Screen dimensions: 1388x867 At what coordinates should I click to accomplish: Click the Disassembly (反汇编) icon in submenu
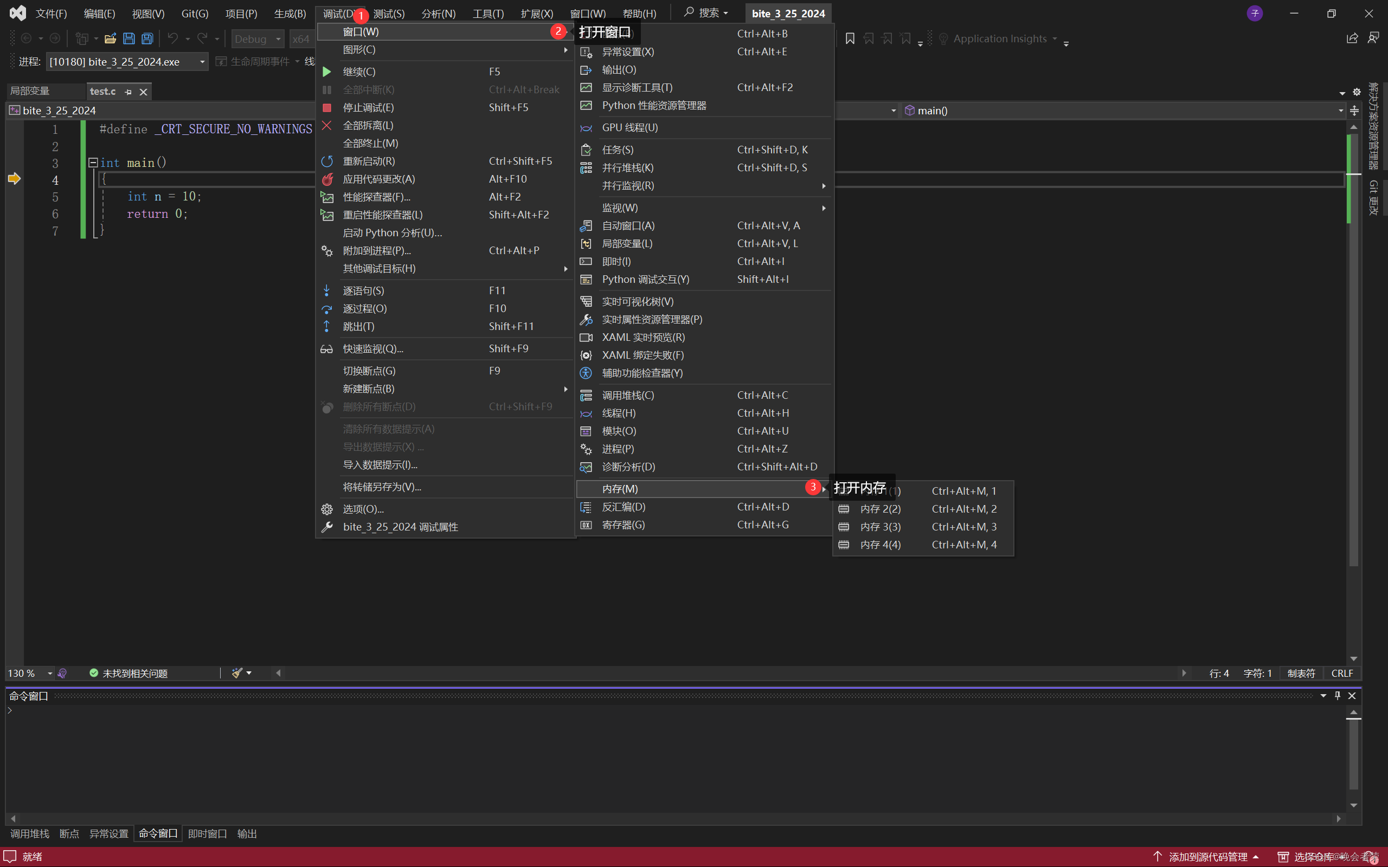point(586,507)
